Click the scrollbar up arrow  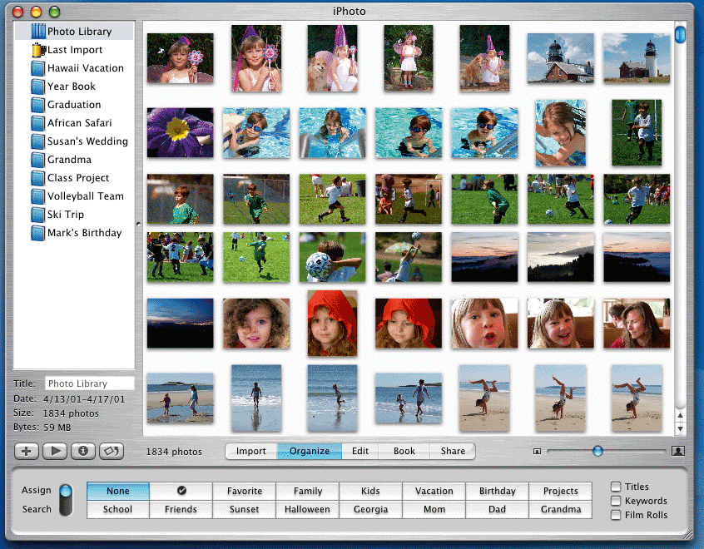point(680,415)
